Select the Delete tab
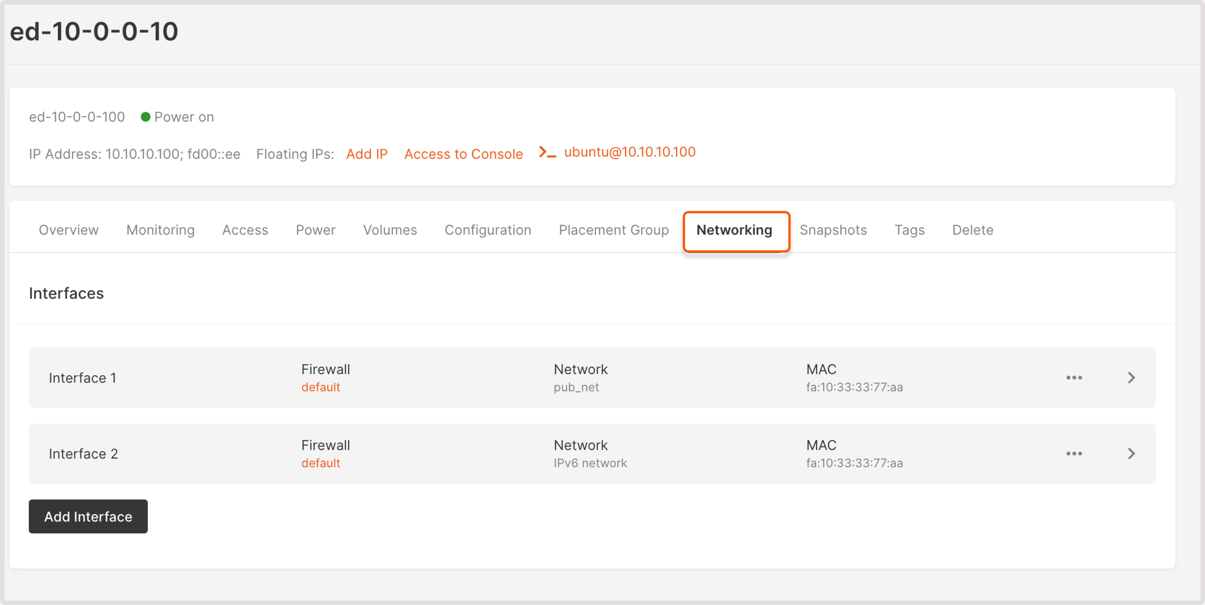Screen dimensions: 1205x605 (x=973, y=230)
